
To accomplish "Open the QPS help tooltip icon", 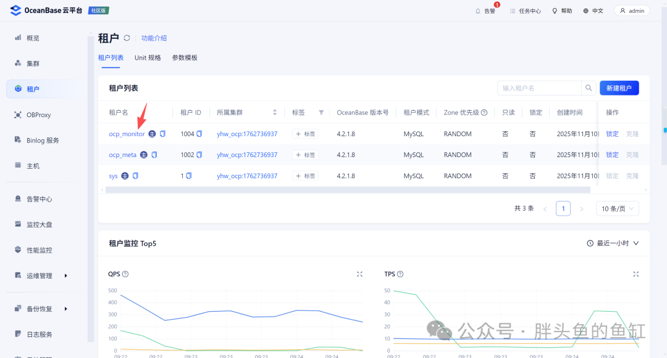I will click(x=125, y=274).
